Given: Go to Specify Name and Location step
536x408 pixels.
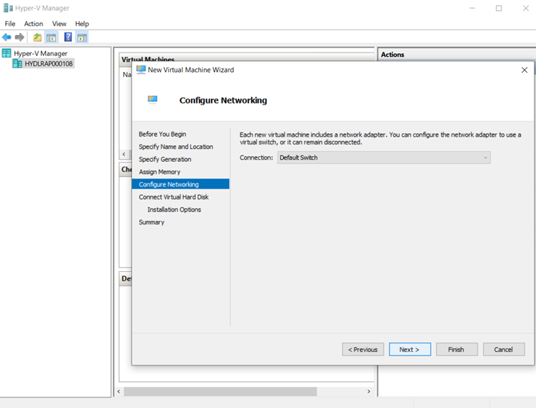Looking at the screenshot, I should point(176,147).
